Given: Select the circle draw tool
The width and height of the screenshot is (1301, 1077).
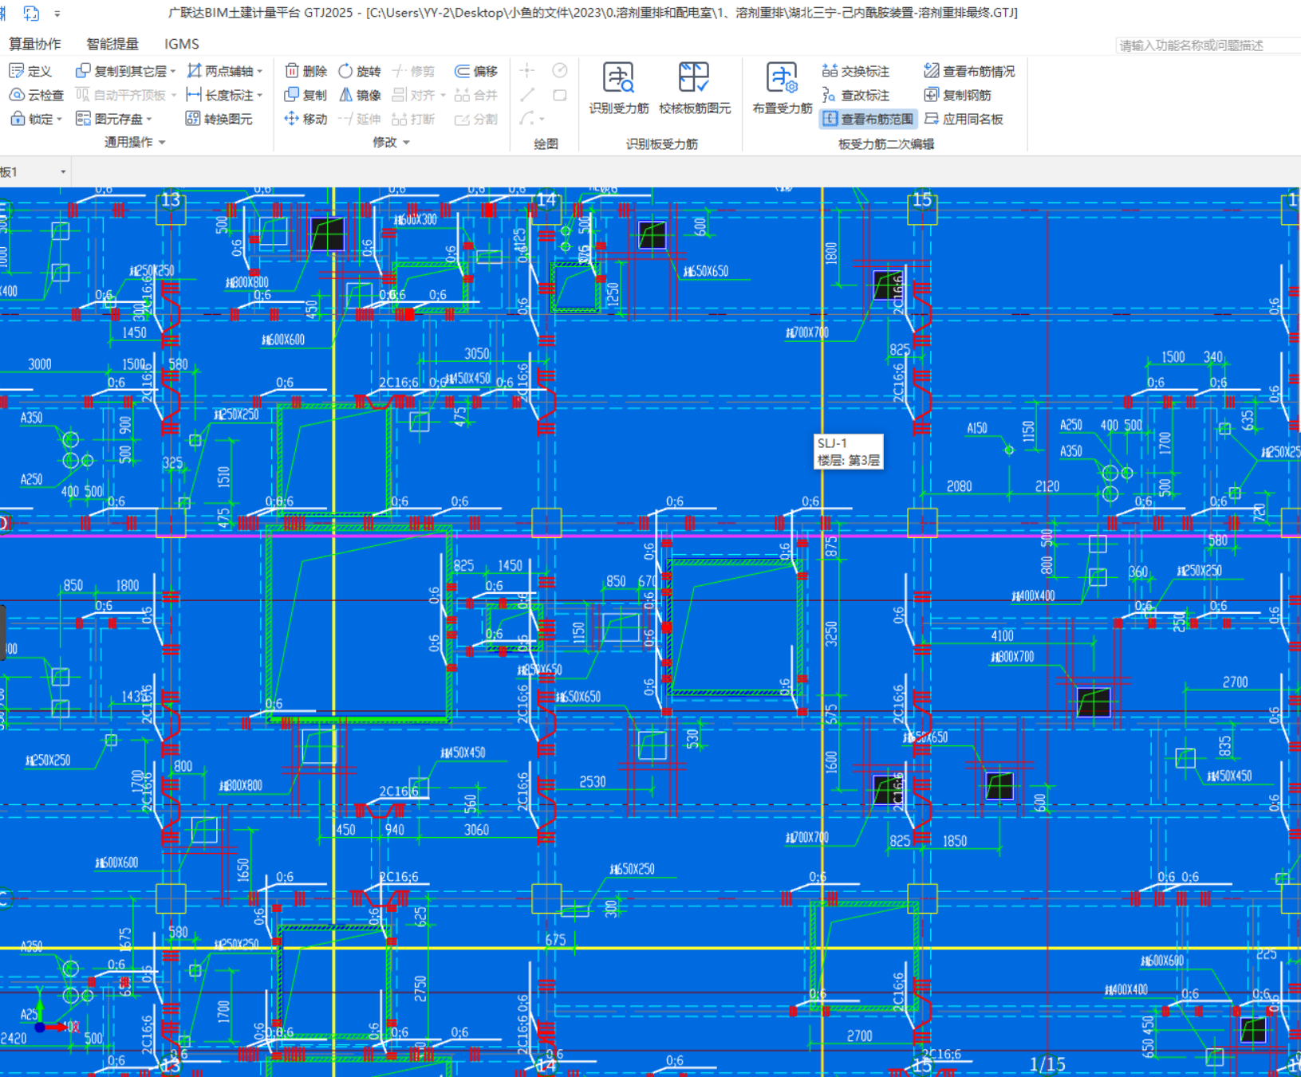Looking at the screenshot, I should [x=560, y=71].
